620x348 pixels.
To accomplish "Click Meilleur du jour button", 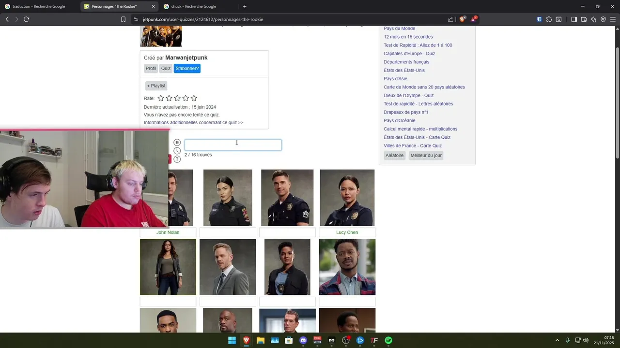I will (426, 156).
